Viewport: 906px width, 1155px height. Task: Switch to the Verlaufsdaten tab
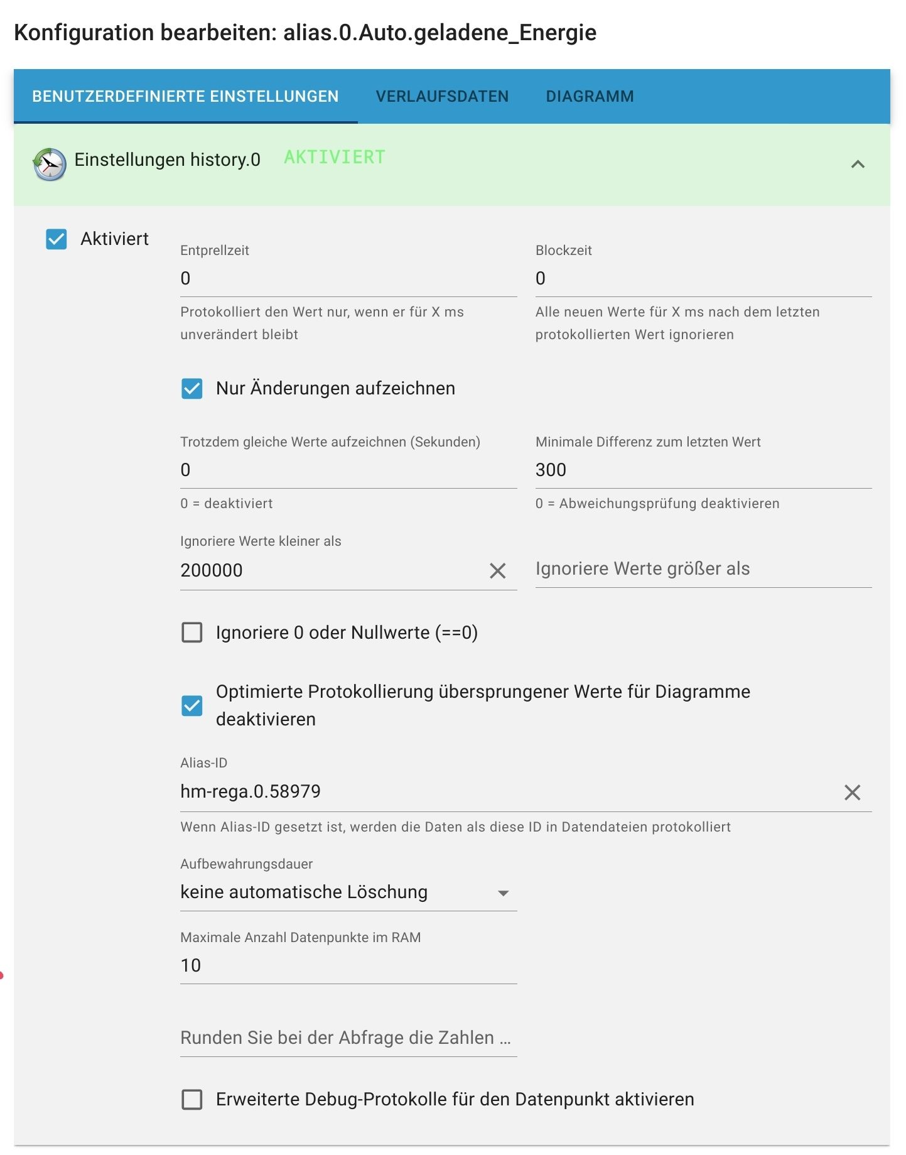point(442,97)
